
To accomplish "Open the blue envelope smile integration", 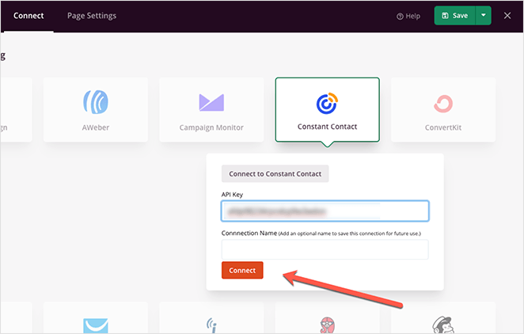I will click(96, 325).
